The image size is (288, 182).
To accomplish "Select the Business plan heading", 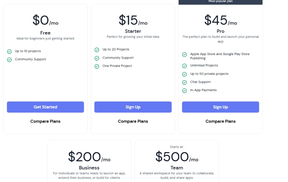I will [89, 168].
